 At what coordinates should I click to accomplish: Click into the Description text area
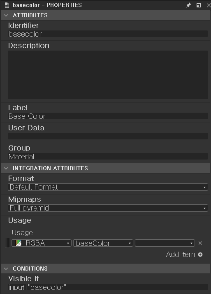[108, 75]
